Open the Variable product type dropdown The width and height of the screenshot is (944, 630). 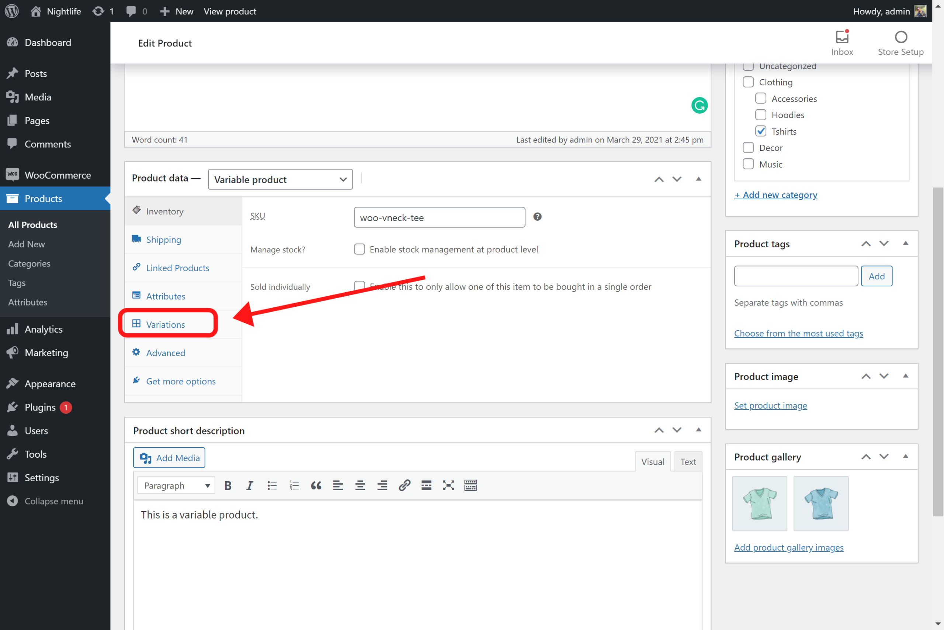point(280,179)
